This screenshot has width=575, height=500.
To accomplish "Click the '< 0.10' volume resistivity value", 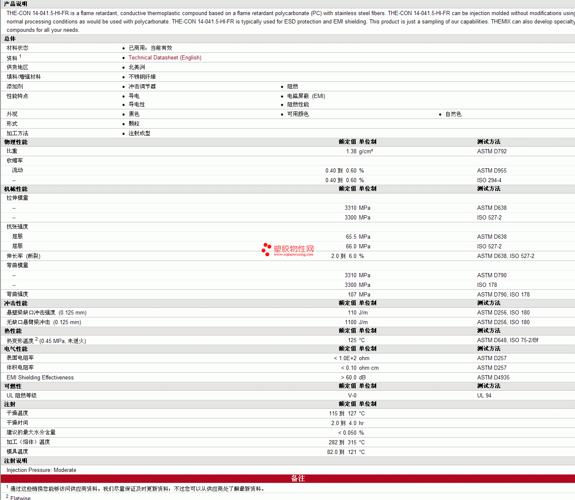I will click(349, 368).
